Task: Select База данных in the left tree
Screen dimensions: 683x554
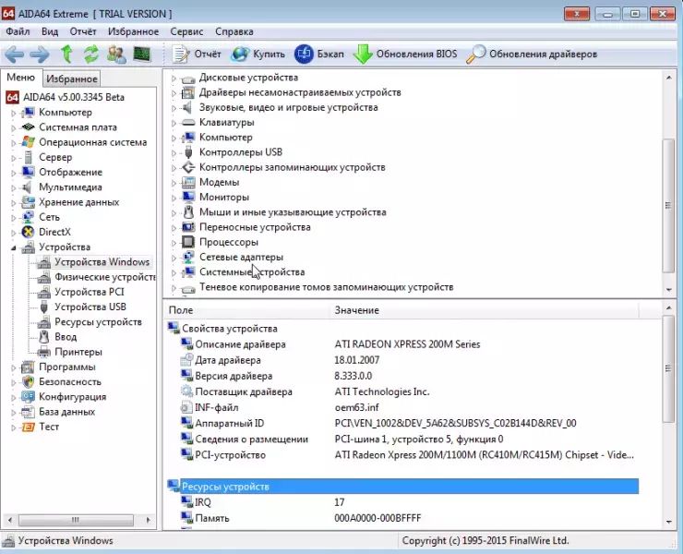Action: pyautogui.click(x=66, y=412)
